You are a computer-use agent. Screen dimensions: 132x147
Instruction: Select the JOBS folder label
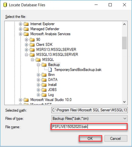pyautogui.click(x=52, y=90)
